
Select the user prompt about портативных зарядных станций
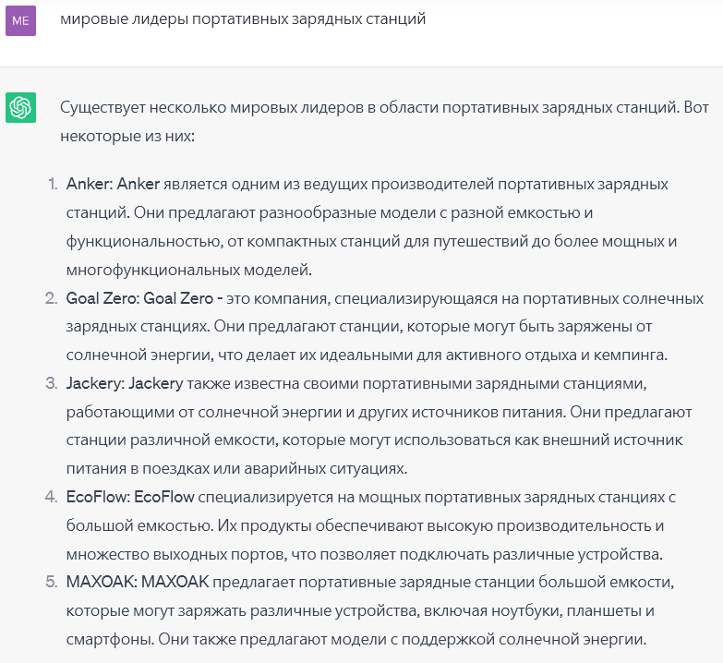pos(243,18)
